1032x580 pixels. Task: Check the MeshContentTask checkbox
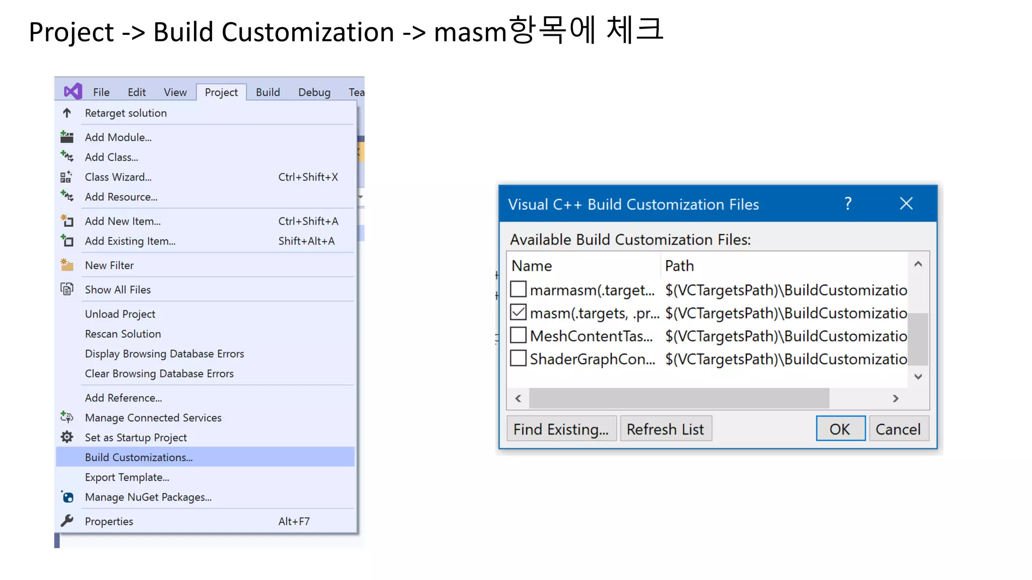(518, 335)
